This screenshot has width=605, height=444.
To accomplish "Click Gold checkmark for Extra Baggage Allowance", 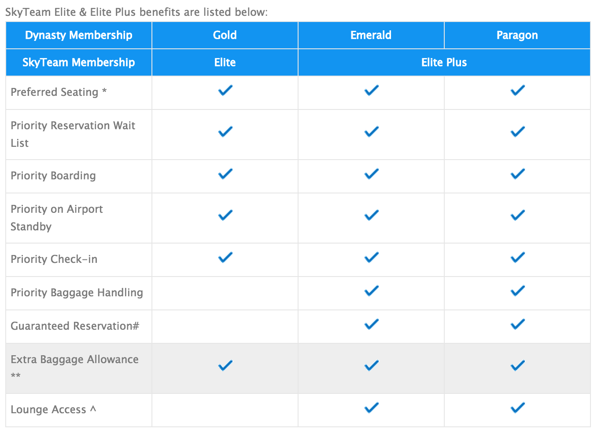I will [x=225, y=365].
